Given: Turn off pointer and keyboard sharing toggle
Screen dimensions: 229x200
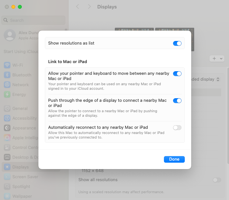Looking at the screenshot, I should [x=177, y=74].
